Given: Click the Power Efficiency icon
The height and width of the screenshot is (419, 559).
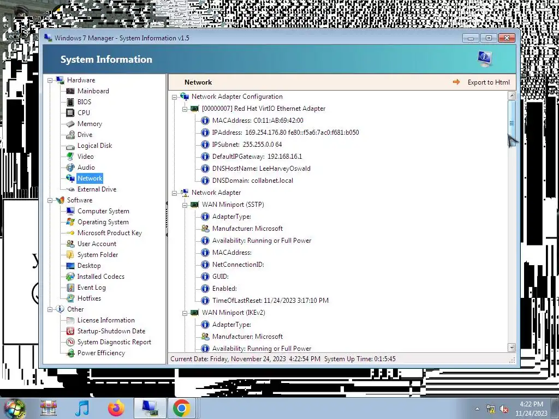Looking at the screenshot, I should click(70, 353).
